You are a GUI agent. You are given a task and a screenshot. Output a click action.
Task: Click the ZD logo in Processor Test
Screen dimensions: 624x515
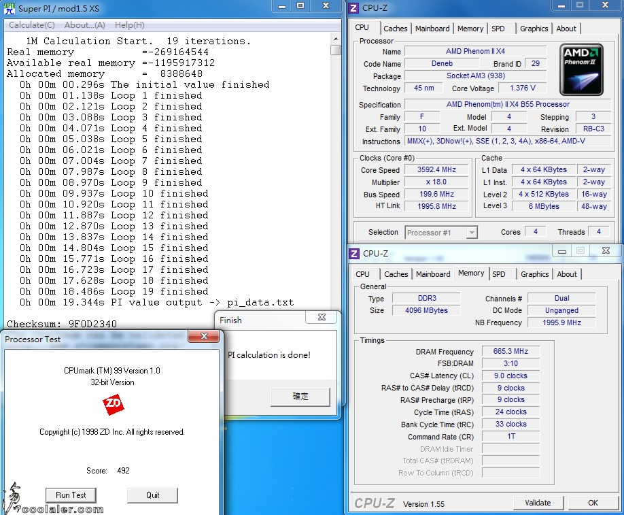pos(113,405)
